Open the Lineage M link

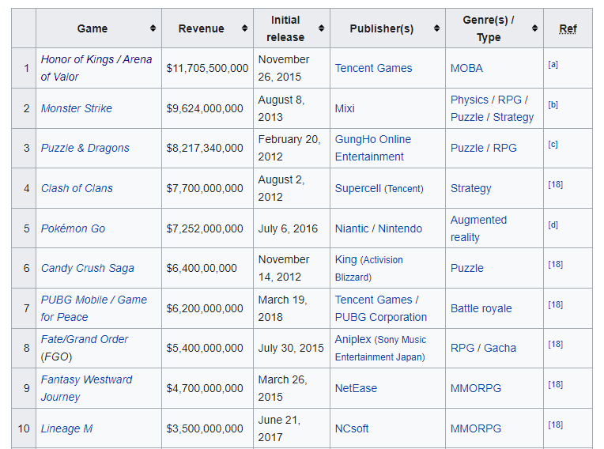click(x=66, y=428)
